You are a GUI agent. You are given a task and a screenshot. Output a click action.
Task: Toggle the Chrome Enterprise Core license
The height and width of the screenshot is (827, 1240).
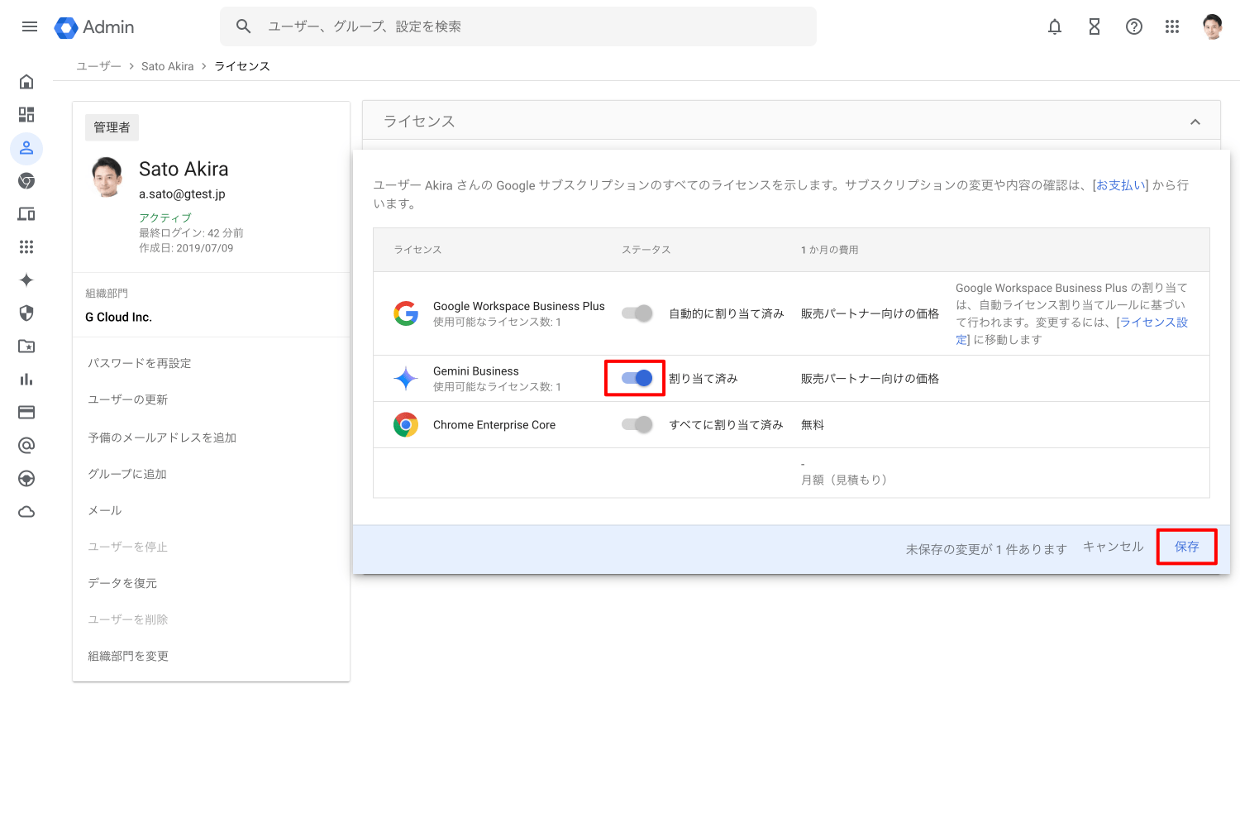coord(637,424)
